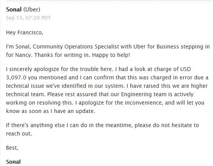Click the closing word 'Best,'
213x166 pixels.
coord(12,148)
